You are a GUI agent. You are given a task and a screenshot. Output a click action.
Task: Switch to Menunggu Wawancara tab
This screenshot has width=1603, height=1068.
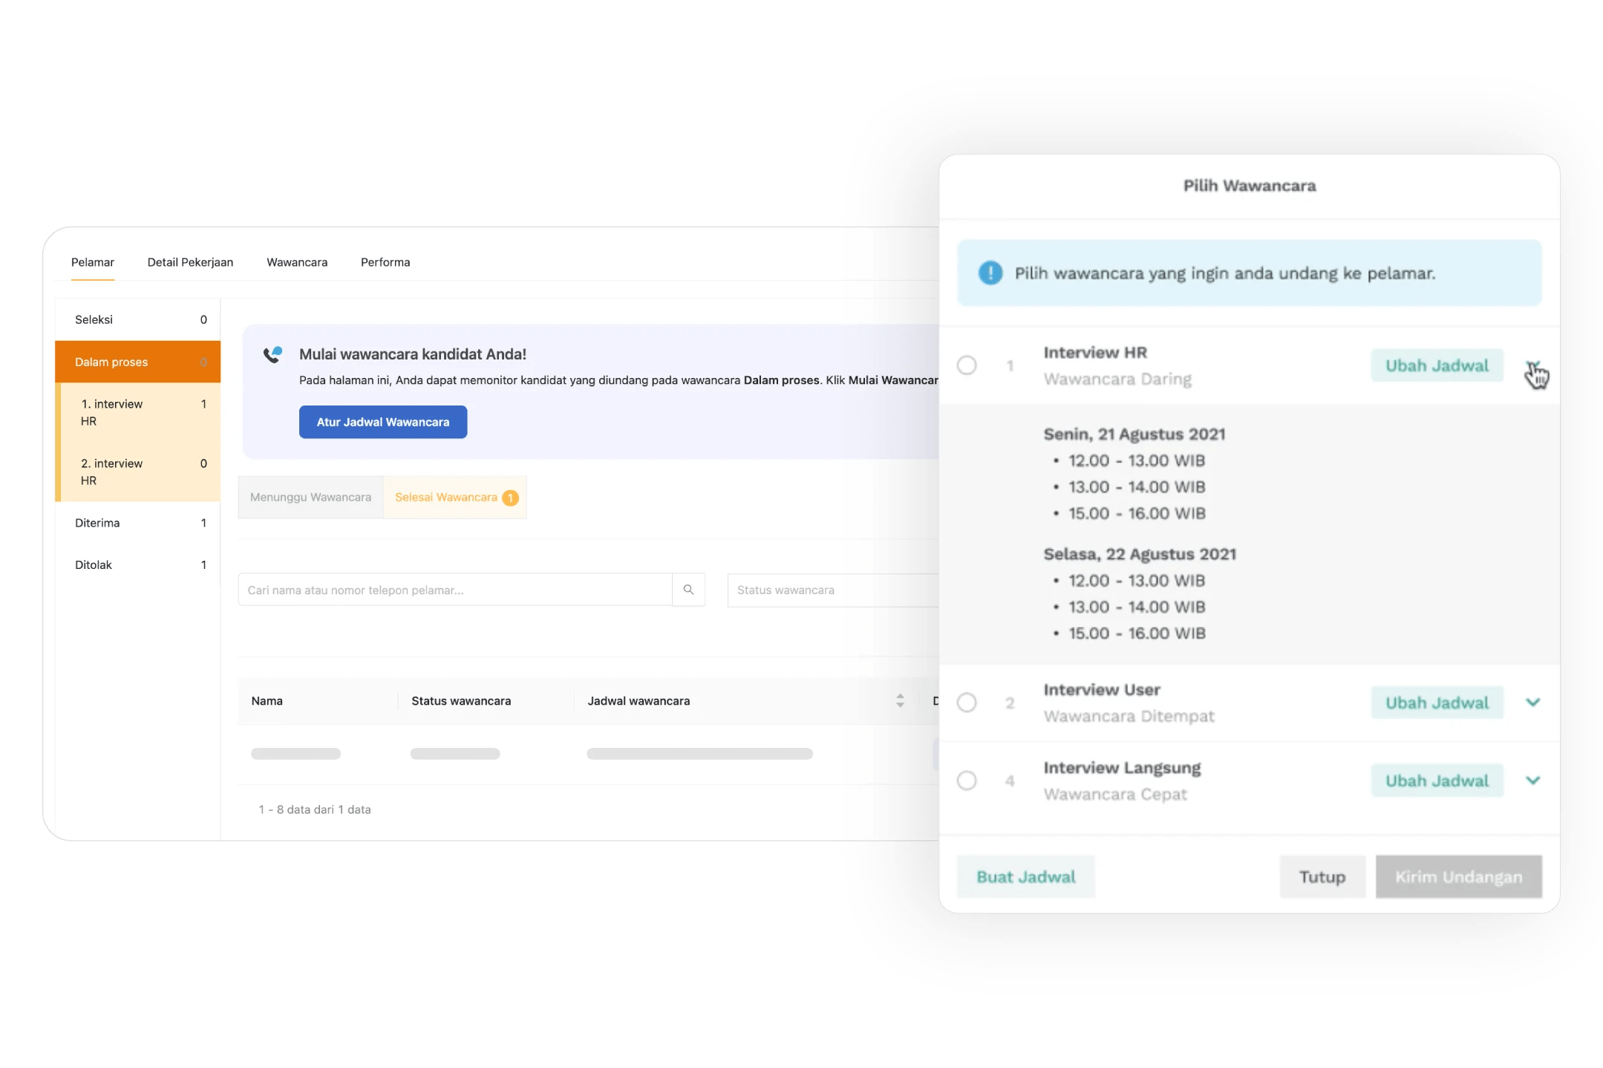point(310,498)
